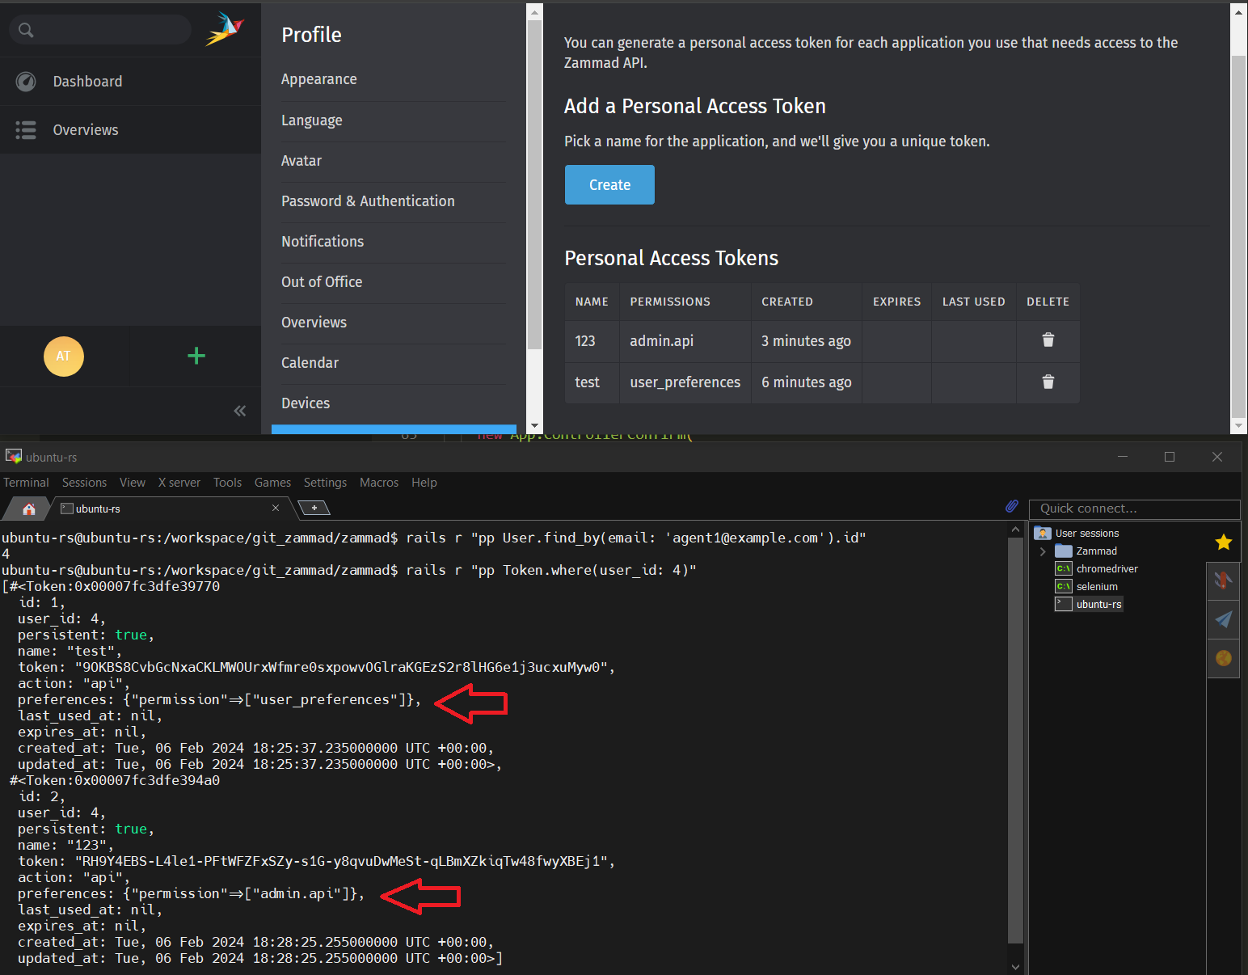This screenshot has height=975, width=1248.
Task: Click the red tools side icon
Action: [1224, 580]
